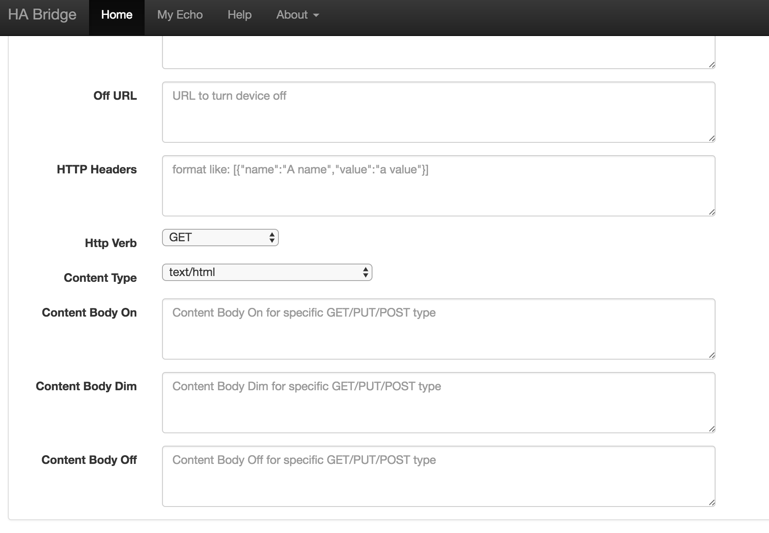The width and height of the screenshot is (769, 533).
Task: Click the HA Bridge brand link
Action: click(42, 15)
